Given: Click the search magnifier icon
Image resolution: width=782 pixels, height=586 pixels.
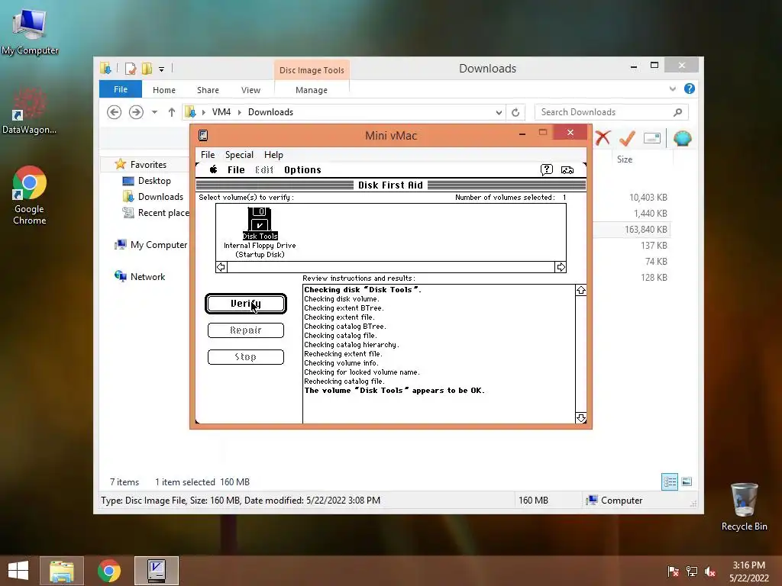Looking at the screenshot, I should [x=678, y=112].
